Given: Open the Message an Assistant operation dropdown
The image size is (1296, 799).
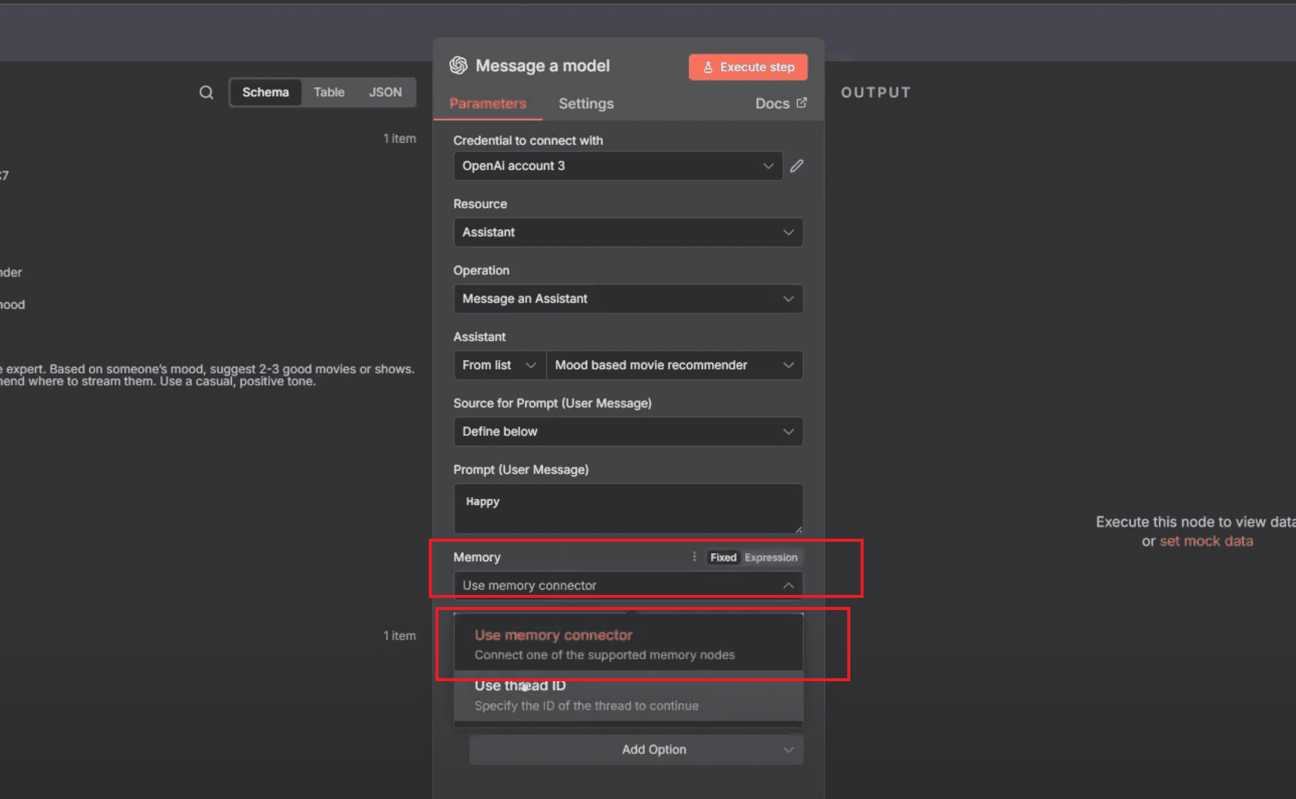Looking at the screenshot, I should (627, 298).
